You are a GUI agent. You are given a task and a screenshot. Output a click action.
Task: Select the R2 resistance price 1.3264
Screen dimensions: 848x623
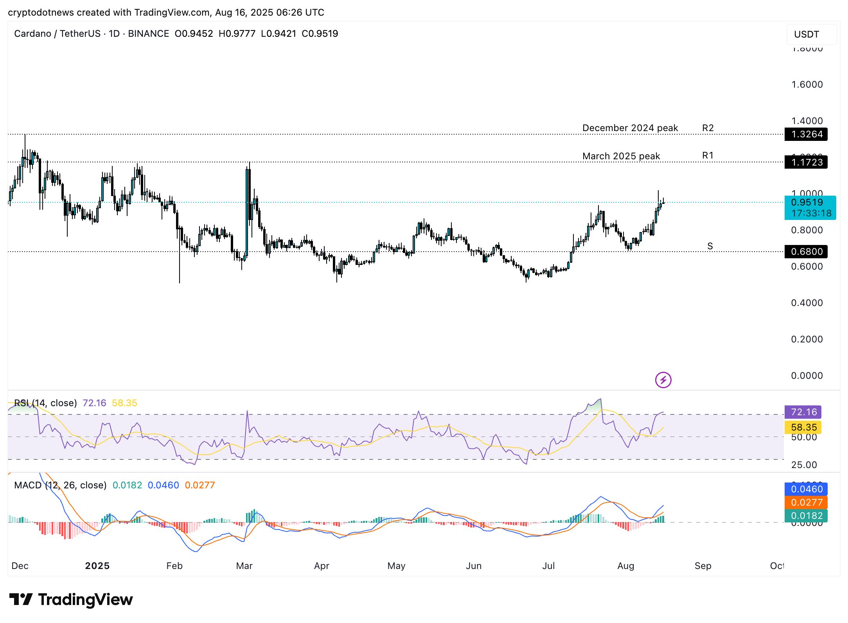[807, 135]
